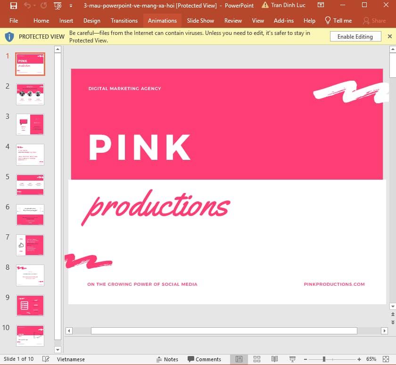Image resolution: width=396 pixels, height=365 pixels.
Task: Open Reading View
Action: pyautogui.click(x=275, y=359)
